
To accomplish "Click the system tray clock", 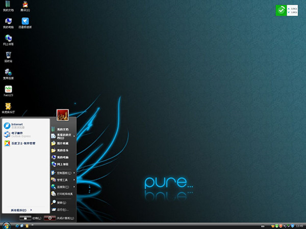I will (299, 225).
